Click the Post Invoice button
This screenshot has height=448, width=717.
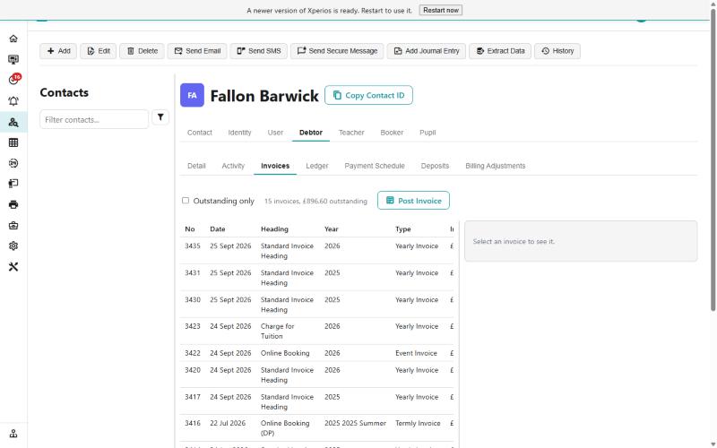413,200
